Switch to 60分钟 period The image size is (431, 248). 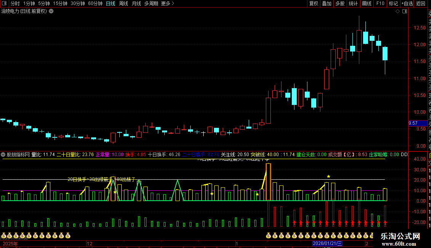coord(95,3)
